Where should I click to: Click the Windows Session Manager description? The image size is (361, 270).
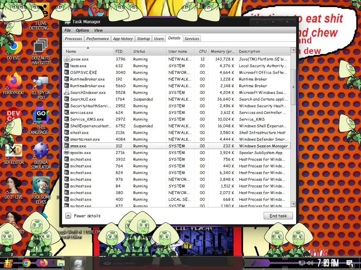(263, 146)
